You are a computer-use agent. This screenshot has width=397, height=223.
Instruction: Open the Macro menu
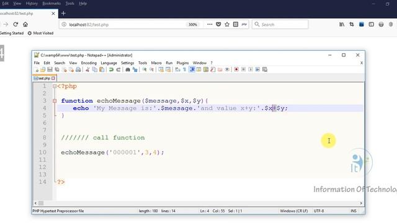click(x=156, y=63)
